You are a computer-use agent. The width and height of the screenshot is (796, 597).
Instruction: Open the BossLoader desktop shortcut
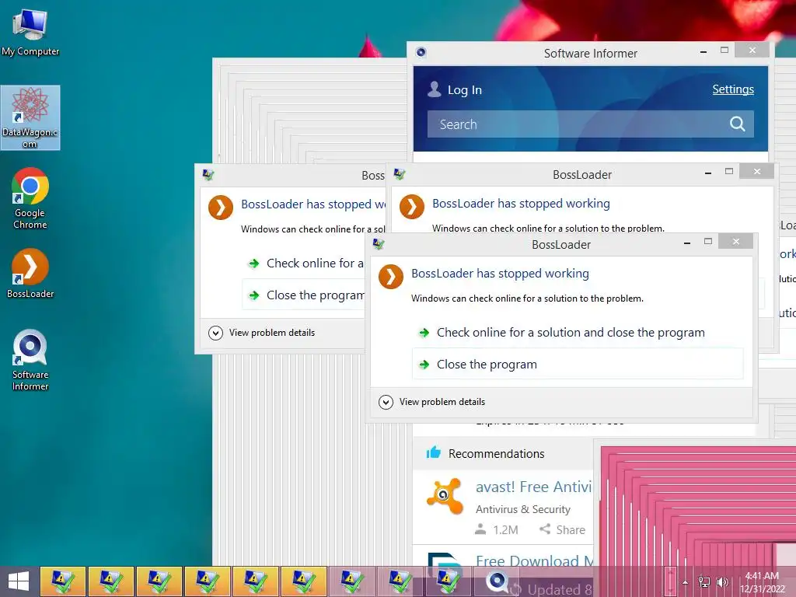click(x=30, y=273)
